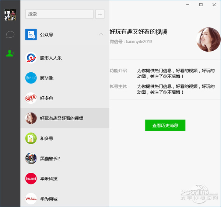221x207 pixels.
Task: Select the 华米科技 account name
Action: point(49,179)
